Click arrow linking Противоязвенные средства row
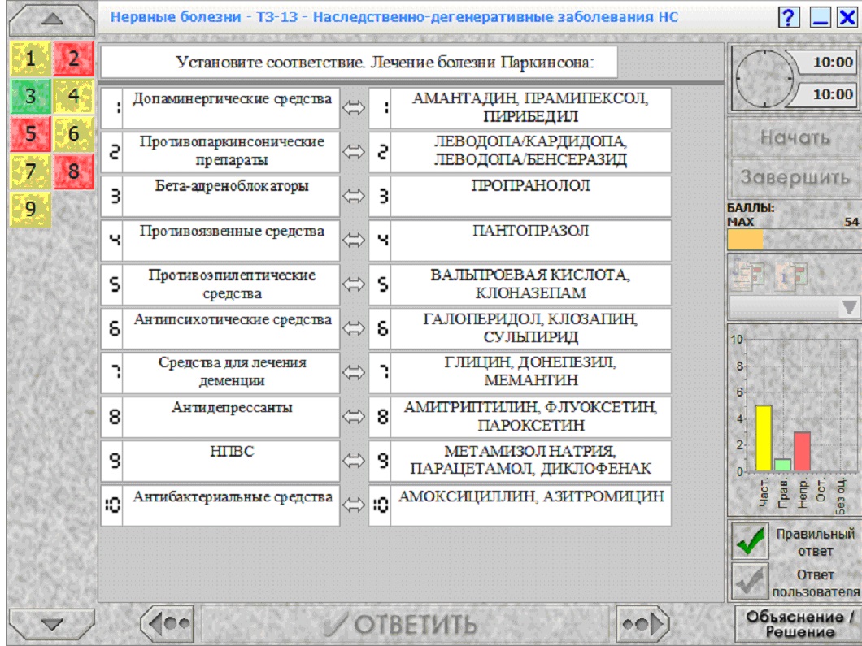The image size is (862, 646). coord(354,240)
